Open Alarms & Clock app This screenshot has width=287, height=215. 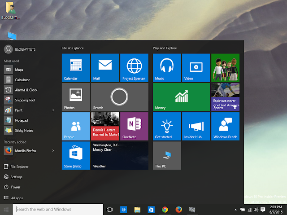click(29, 90)
